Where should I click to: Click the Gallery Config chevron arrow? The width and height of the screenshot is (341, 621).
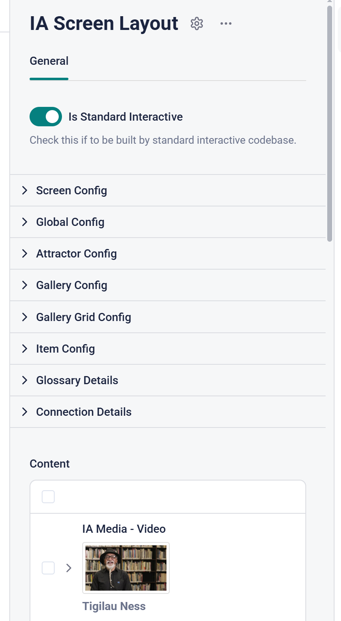pos(25,285)
